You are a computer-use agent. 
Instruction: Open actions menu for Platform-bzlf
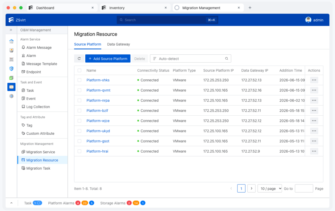click(x=314, y=111)
